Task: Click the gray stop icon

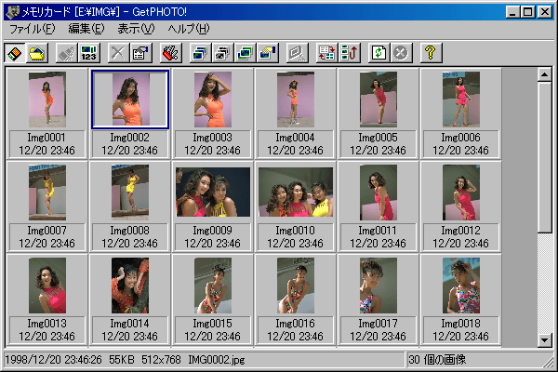Action: pyautogui.click(x=401, y=53)
